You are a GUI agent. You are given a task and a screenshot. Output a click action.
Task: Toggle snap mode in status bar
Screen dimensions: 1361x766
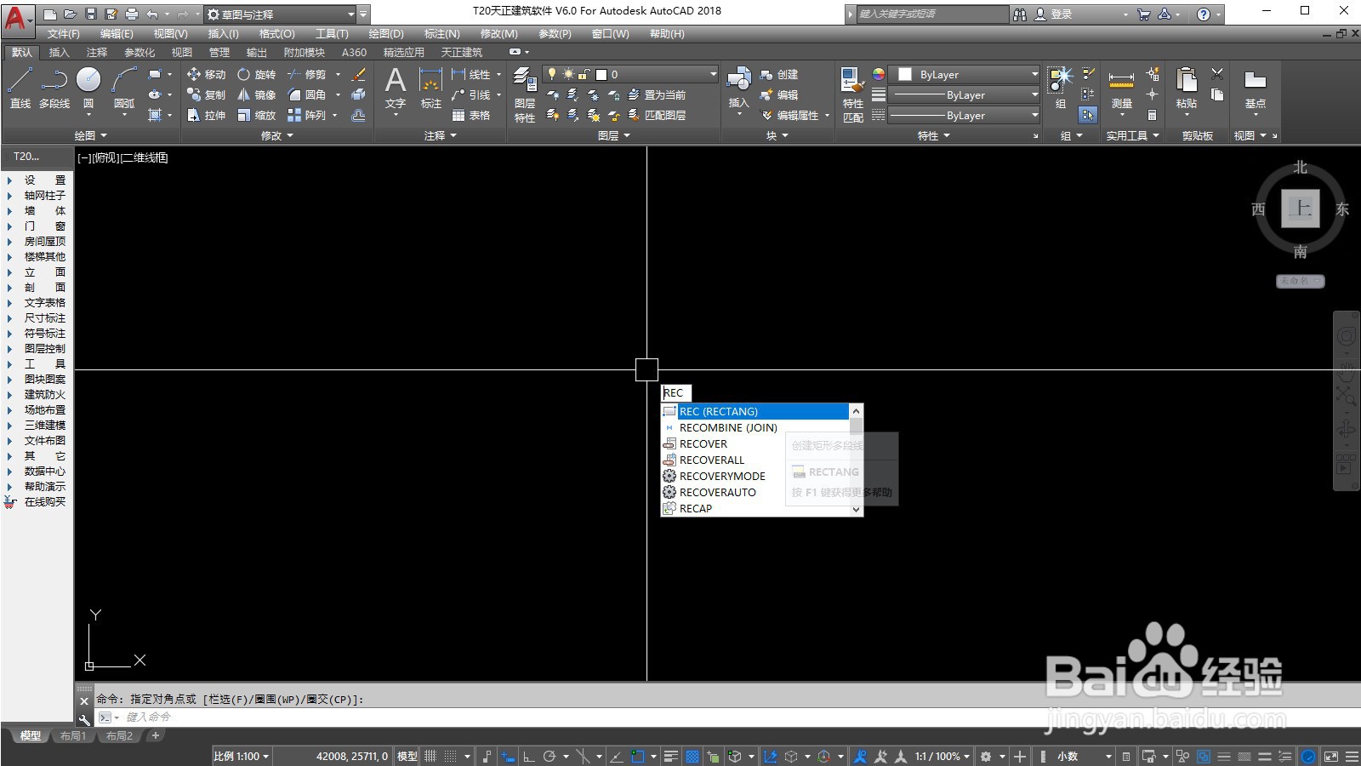point(451,756)
